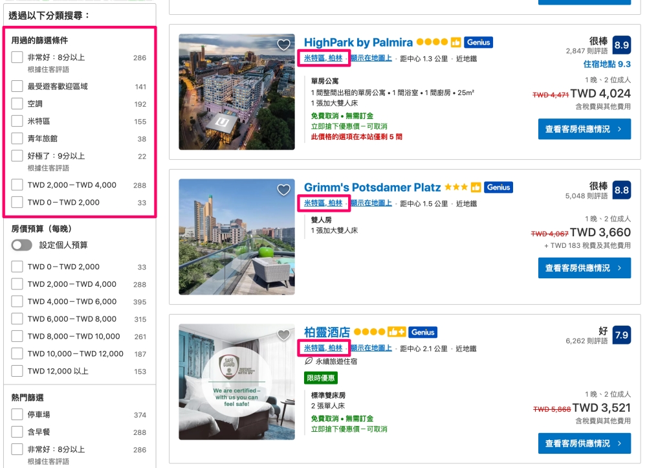The image size is (647, 468).
Task: Tick the 米特區 filter checkbox
Action: [x=17, y=121]
